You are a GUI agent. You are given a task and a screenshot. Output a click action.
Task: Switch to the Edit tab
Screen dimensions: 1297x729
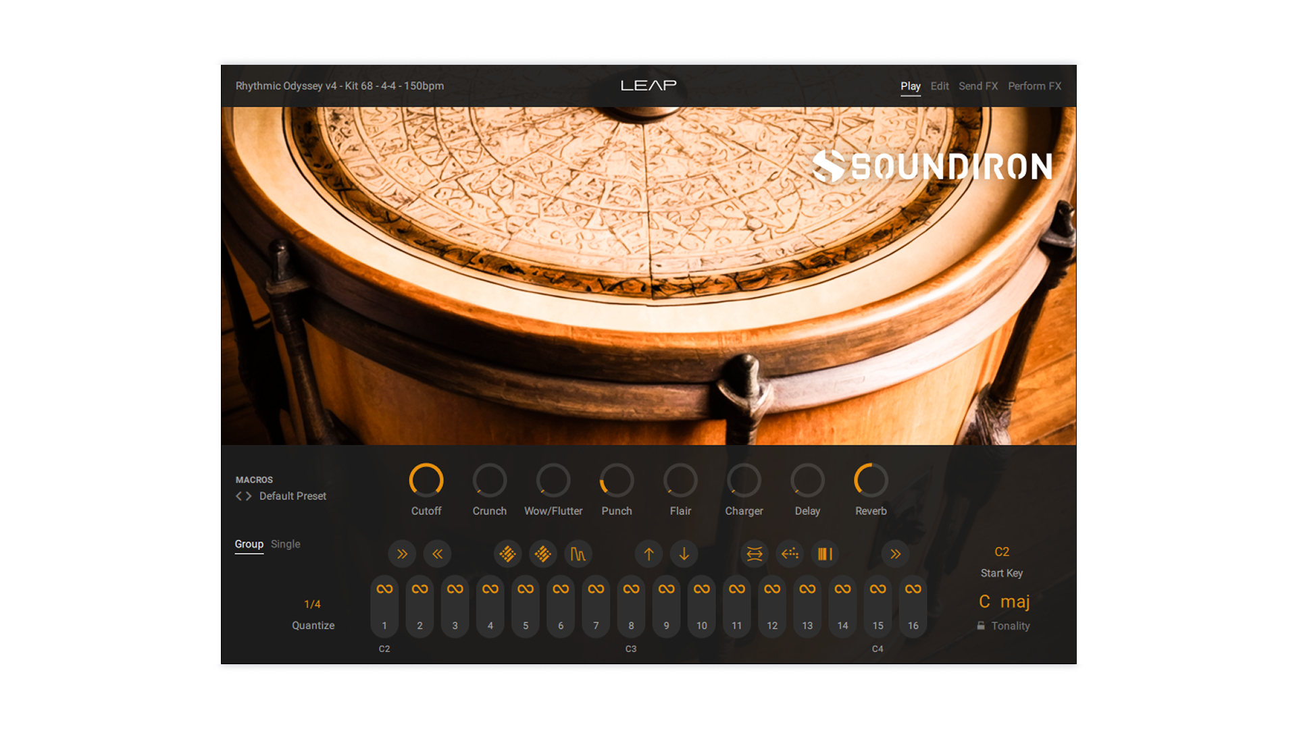[x=939, y=86]
